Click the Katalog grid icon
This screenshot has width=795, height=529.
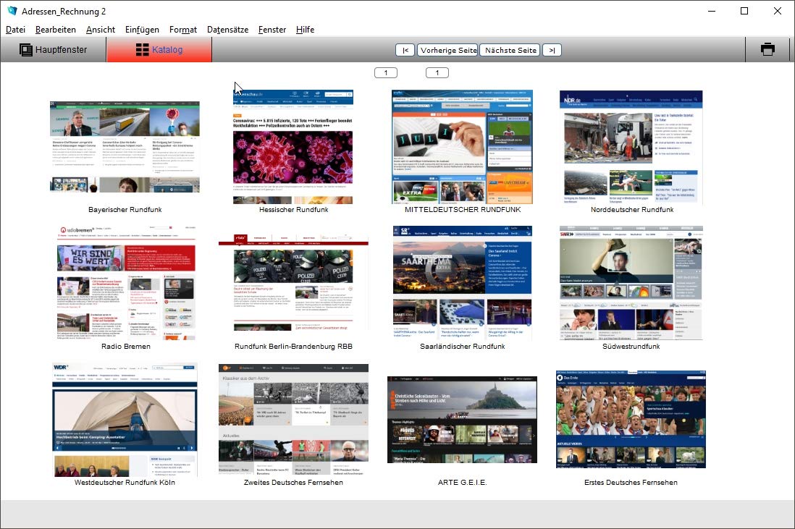143,50
